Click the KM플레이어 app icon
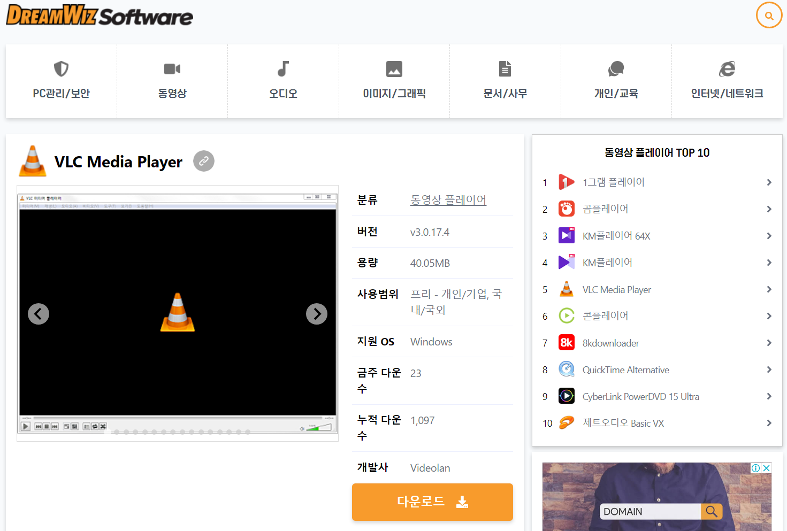The width and height of the screenshot is (787, 531). (x=566, y=262)
